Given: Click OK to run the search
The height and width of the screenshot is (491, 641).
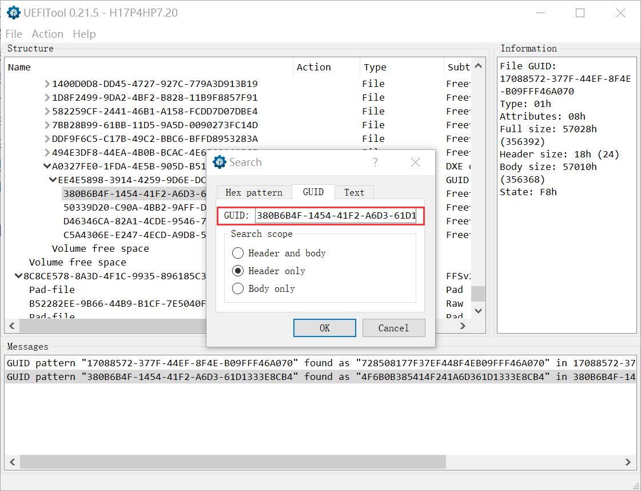Looking at the screenshot, I should click(325, 328).
